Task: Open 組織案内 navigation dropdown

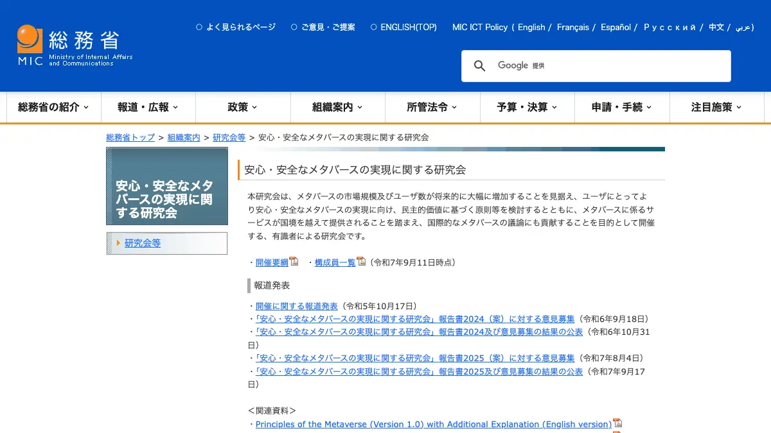Action: click(x=338, y=107)
